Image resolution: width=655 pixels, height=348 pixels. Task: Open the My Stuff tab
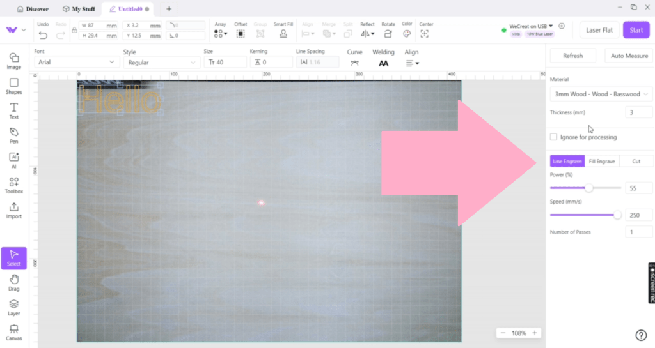click(x=79, y=9)
